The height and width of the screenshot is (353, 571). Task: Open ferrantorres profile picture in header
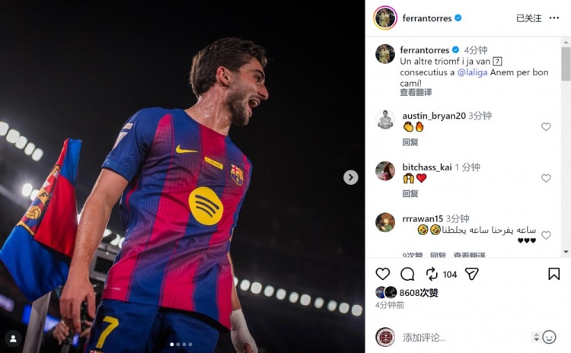pos(385,18)
